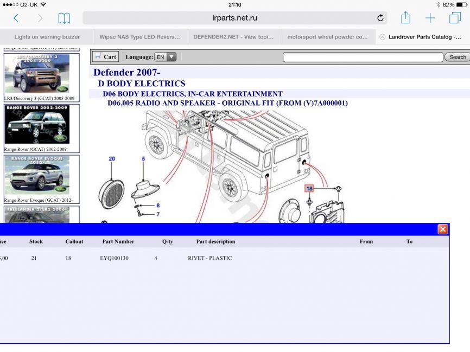Click the Callout column header
Viewport: 470px width, 352px height.
74,241
